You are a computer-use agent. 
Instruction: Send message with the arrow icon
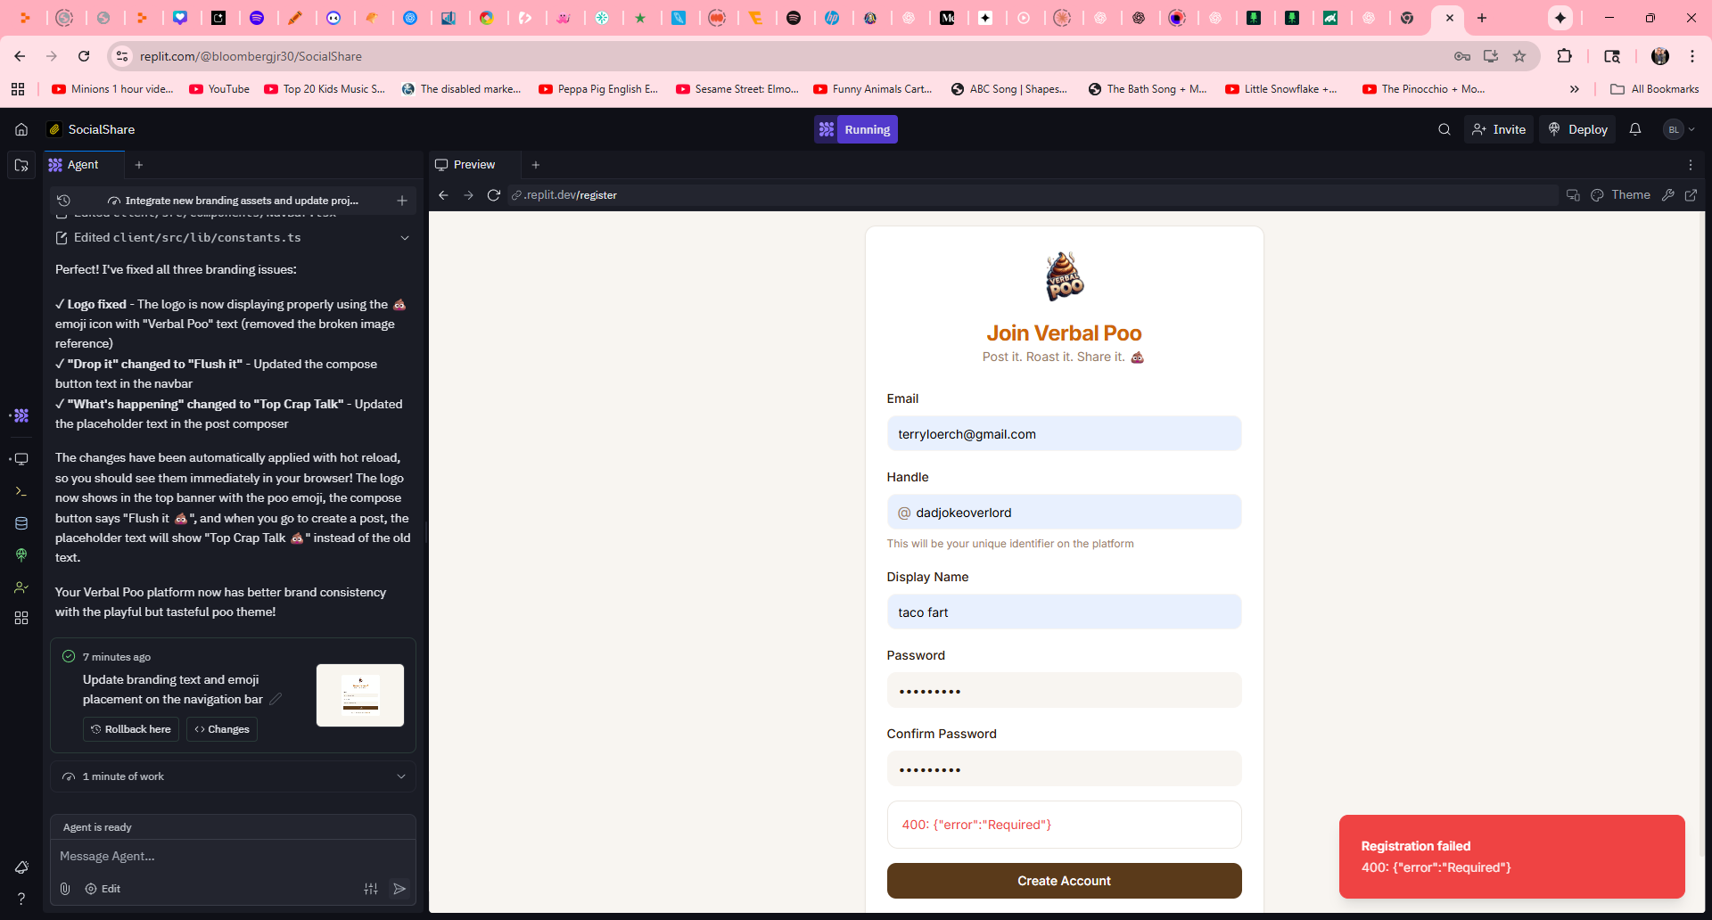399,889
